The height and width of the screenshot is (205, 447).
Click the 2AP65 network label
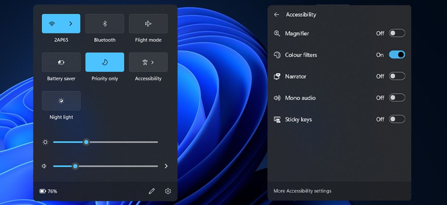point(61,40)
